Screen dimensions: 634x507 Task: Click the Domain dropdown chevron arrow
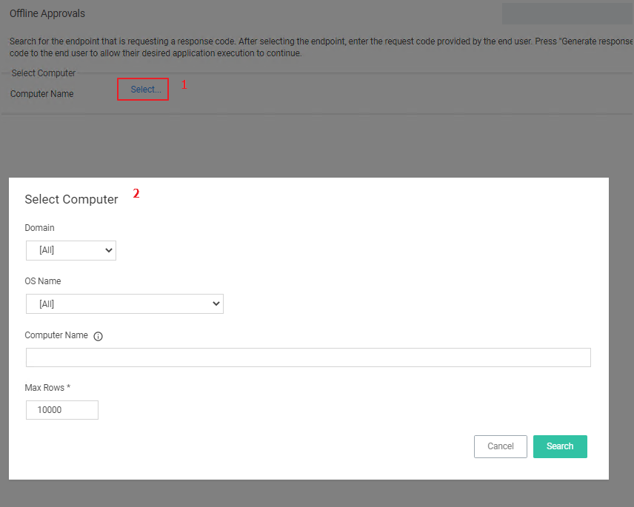(x=109, y=251)
